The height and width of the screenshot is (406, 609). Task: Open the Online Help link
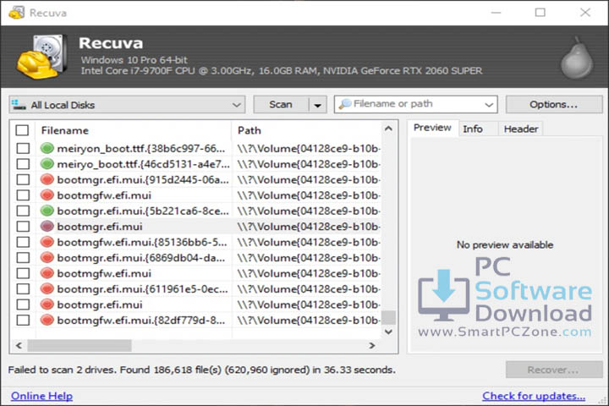(x=41, y=396)
